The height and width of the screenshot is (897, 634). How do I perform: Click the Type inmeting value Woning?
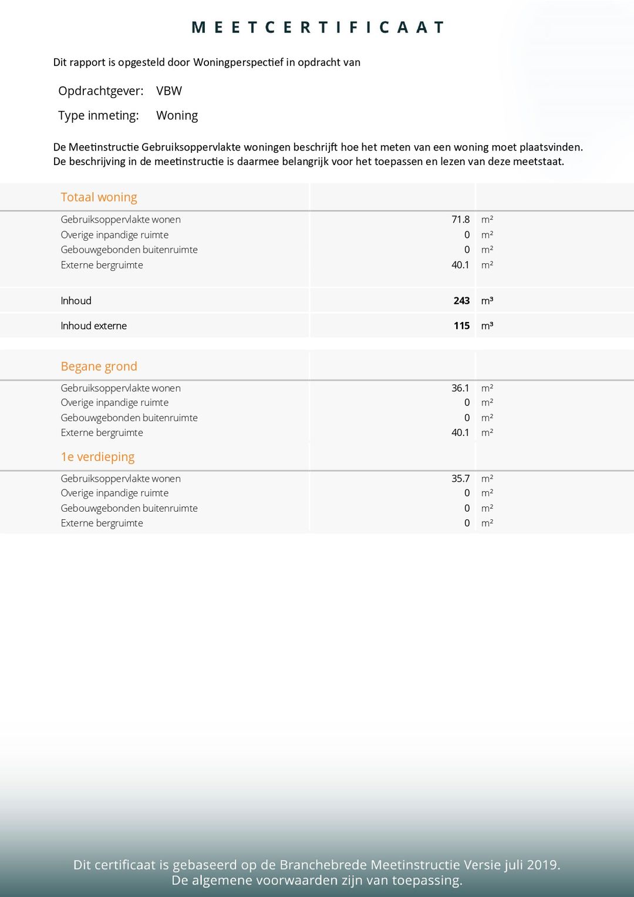[x=177, y=116]
